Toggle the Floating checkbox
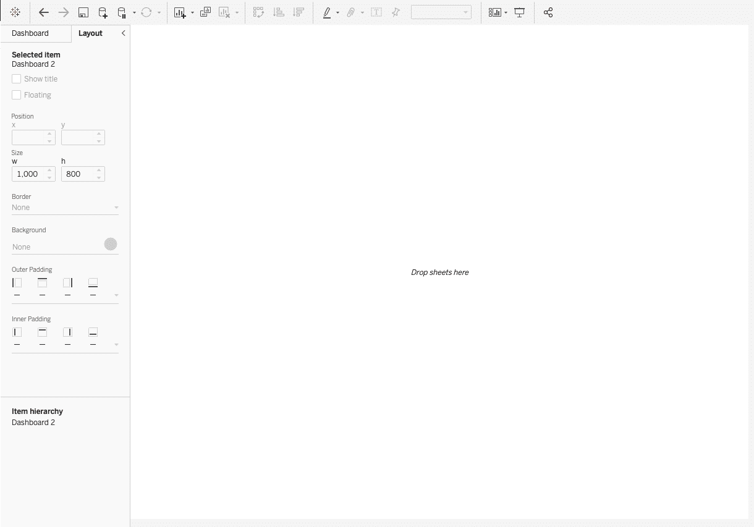Viewport: 754px width, 527px height. tap(17, 95)
